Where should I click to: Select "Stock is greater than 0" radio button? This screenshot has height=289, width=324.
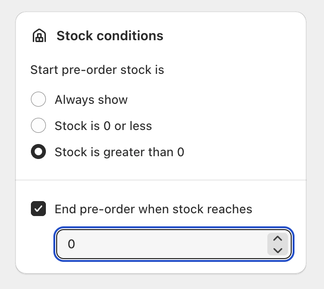coord(38,152)
